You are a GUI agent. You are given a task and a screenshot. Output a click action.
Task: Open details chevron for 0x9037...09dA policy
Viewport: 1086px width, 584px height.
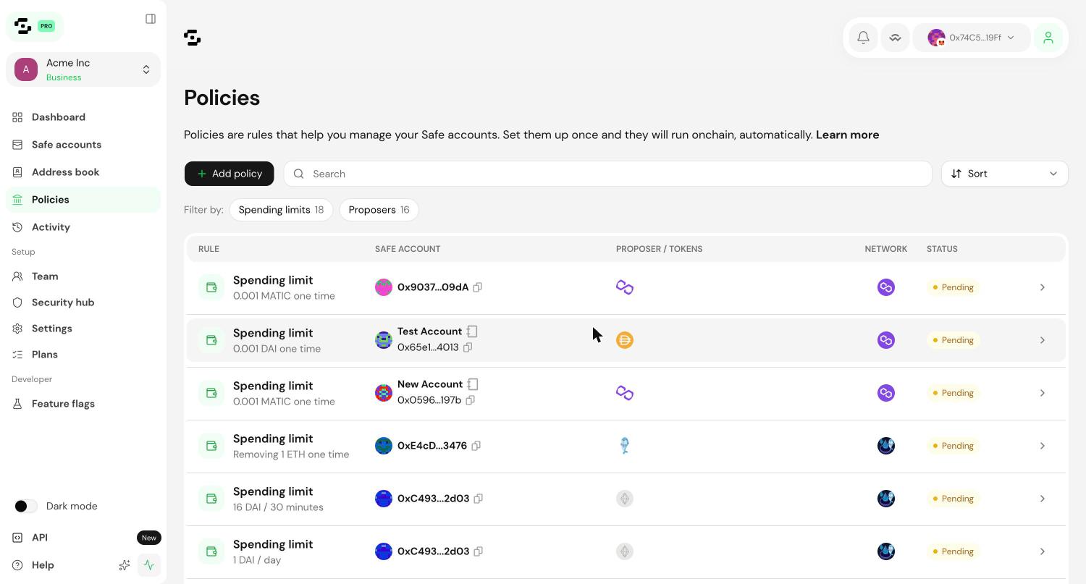(x=1043, y=287)
